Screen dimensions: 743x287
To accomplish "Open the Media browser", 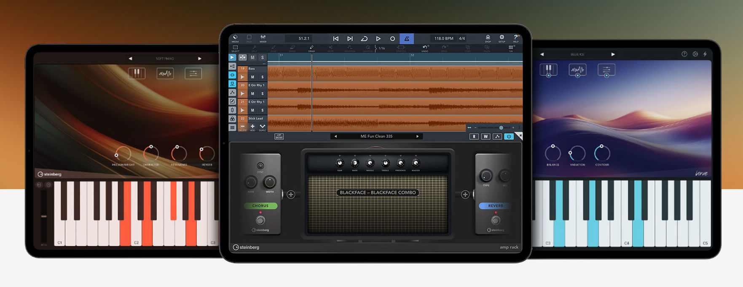I will [x=235, y=38].
